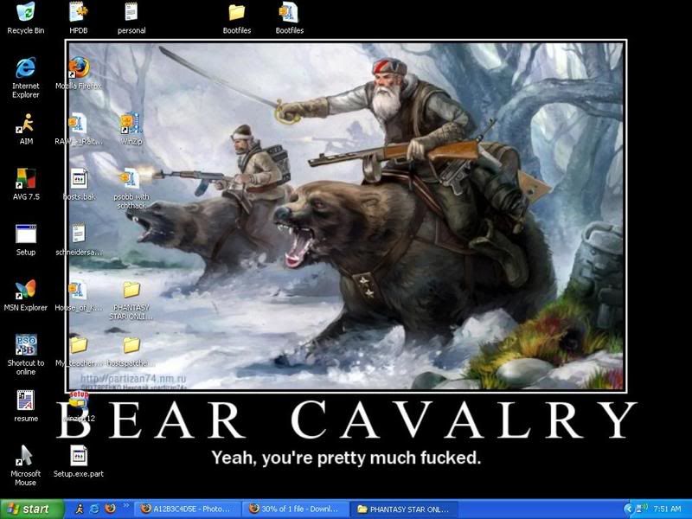Screen dimensions: 692x519
Task: Launch the Mozilla Firefox desktop shortcut
Action: tap(79, 67)
